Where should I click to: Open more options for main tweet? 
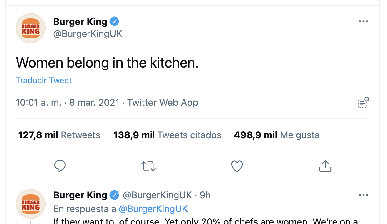[x=363, y=21]
